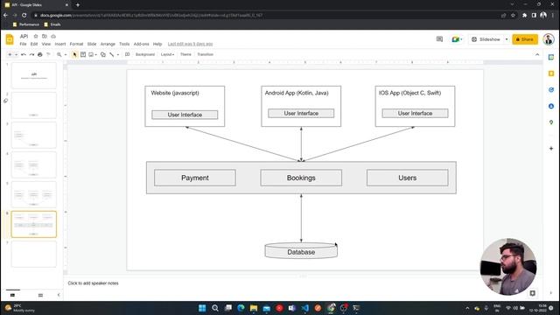Open the Format menu
This screenshot has width=560, height=315.
pyautogui.click(x=76, y=44)
